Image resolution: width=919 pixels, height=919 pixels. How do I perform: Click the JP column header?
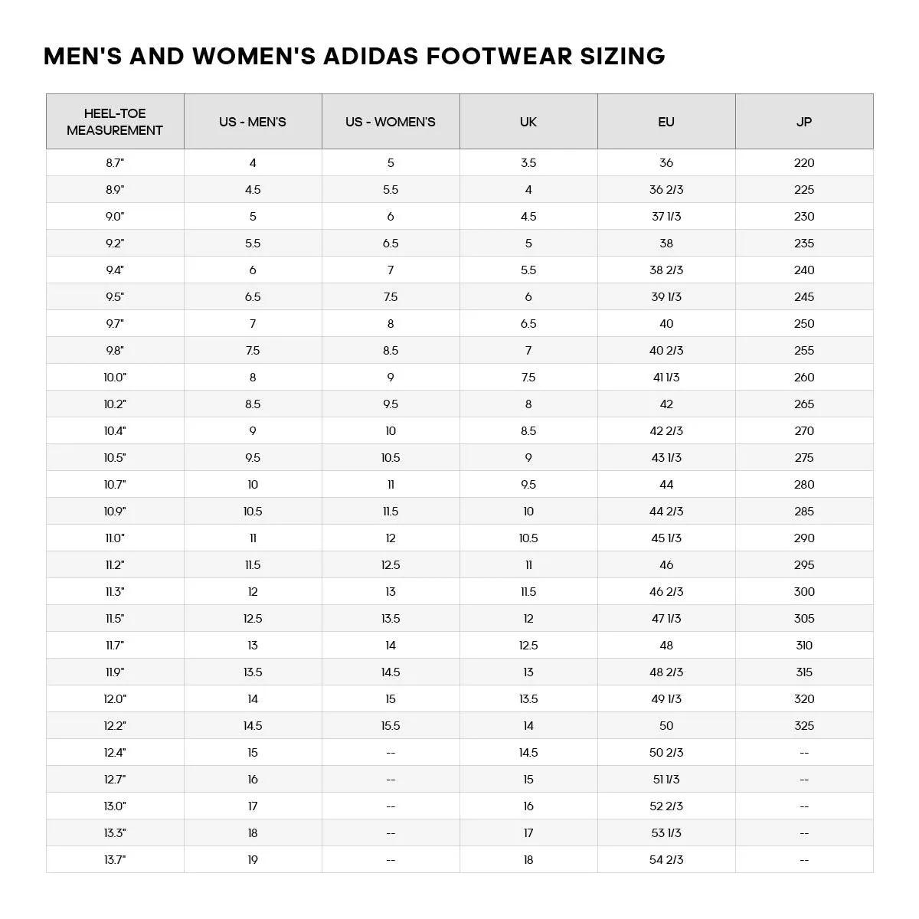point(804,122)
